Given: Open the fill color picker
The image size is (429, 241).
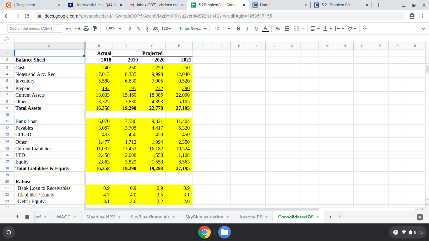Looking at the screenshot, I should (x=278, y=29).
